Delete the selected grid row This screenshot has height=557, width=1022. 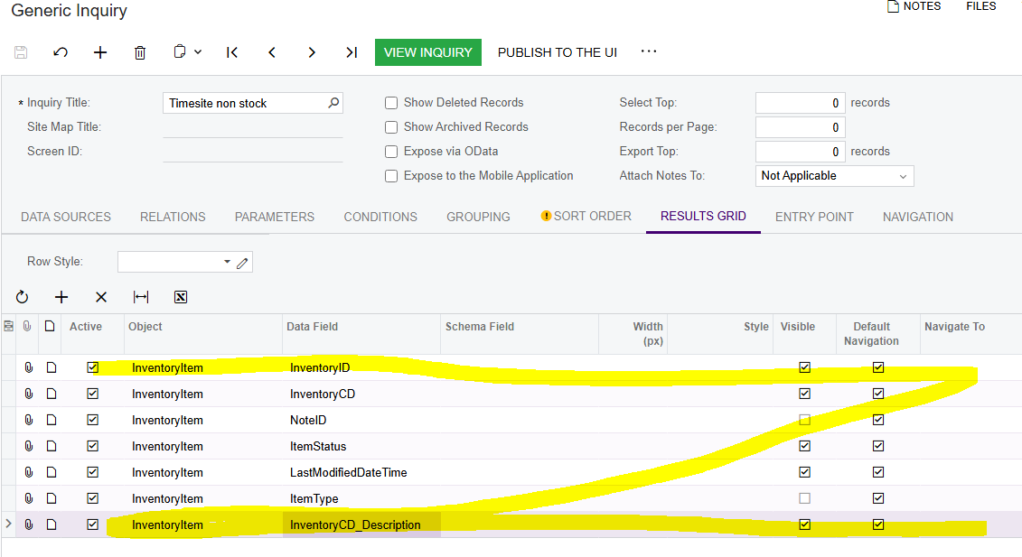click(101, 297)
